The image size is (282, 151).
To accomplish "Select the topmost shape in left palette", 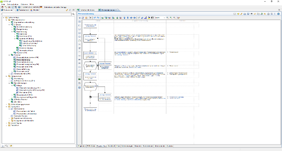I will 80,22.
